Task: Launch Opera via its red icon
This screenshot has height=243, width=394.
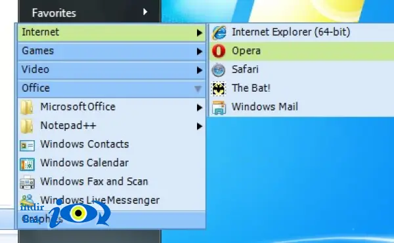Action: click(219, 51)
